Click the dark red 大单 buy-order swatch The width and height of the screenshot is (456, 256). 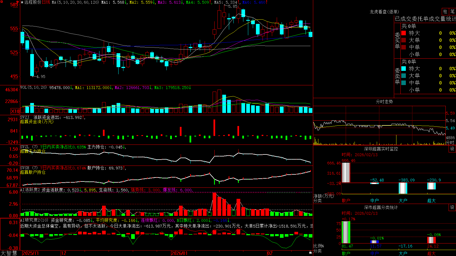click(x=404, y=40)
